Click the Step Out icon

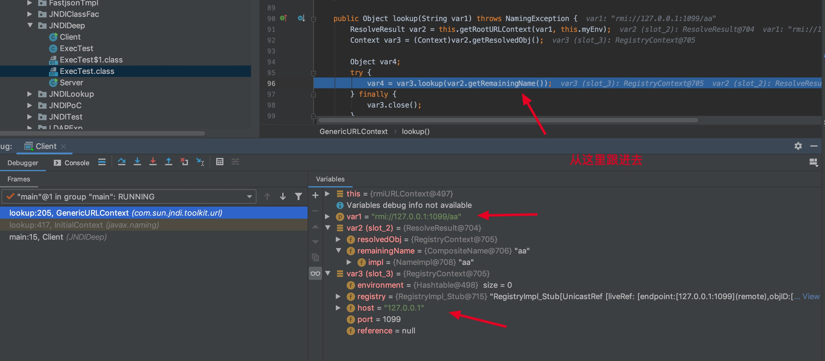(x=168, y=162)
